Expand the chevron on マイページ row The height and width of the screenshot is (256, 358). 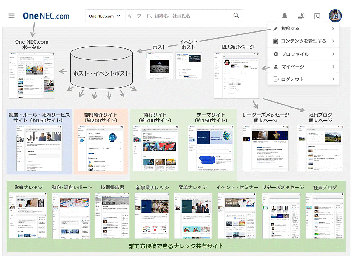click(x=333, y=67)
